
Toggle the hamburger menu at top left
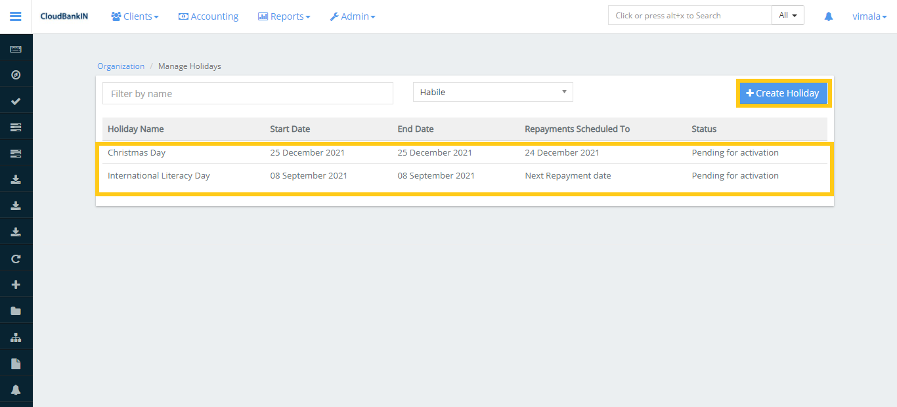[16, 16]
